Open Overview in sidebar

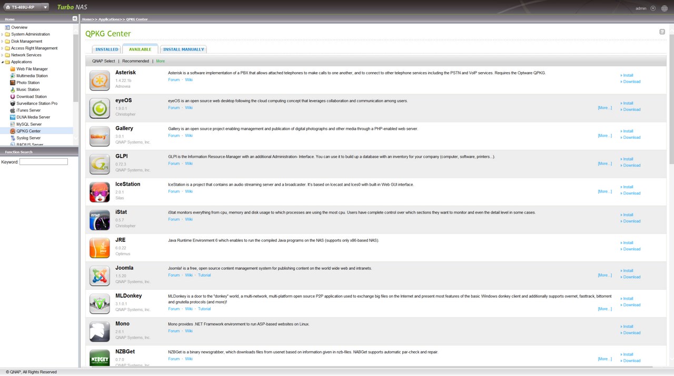click(x=19, y=27)
